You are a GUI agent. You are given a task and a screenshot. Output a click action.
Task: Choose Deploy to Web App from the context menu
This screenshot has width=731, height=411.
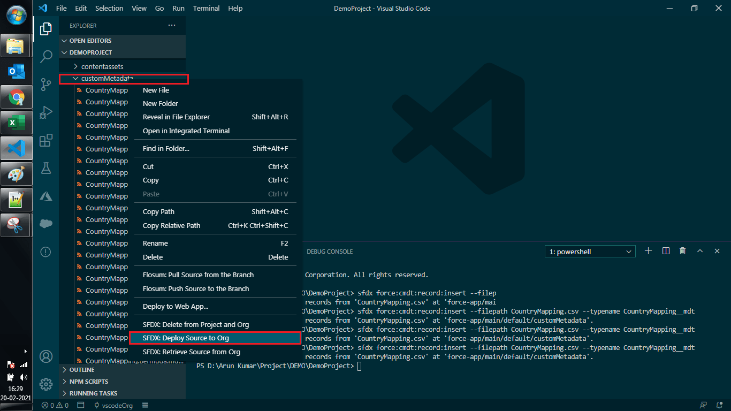215,306
